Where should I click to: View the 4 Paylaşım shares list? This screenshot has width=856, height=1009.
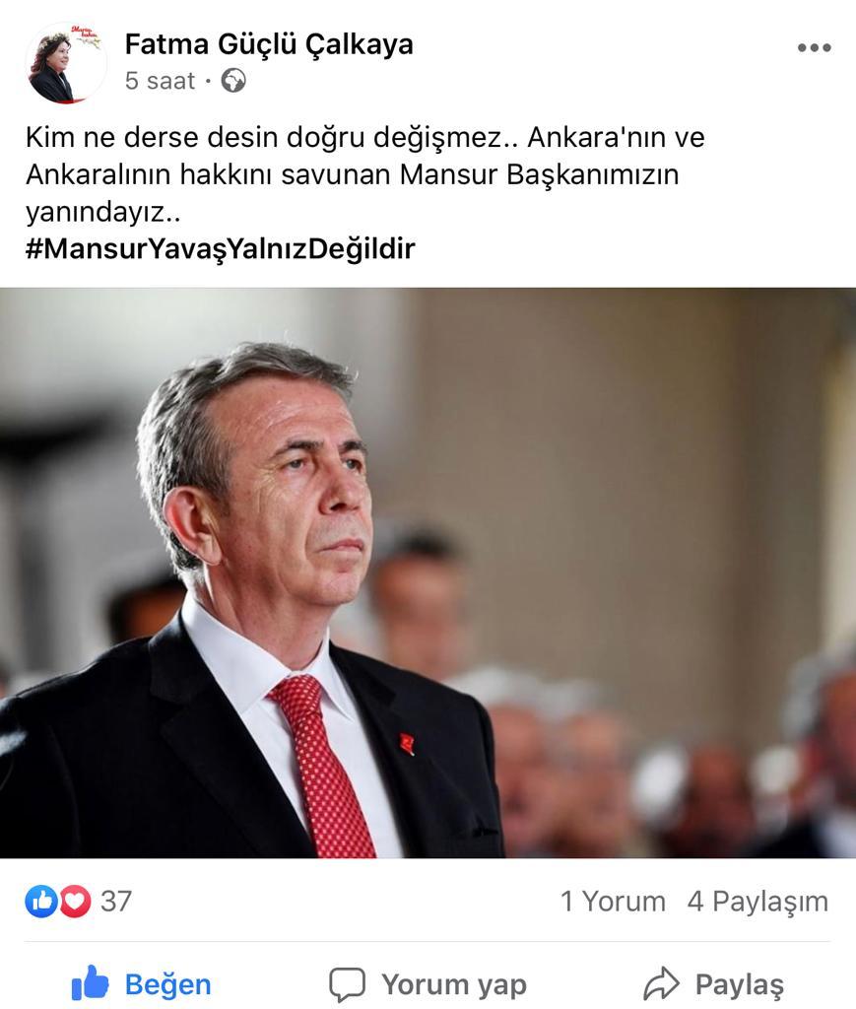click(757, 902)
